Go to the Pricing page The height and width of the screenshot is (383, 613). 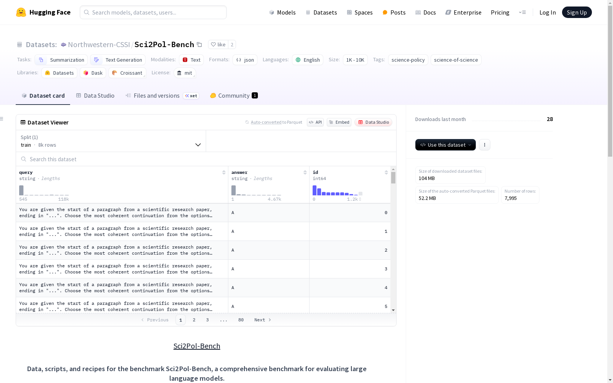(500, 12)
